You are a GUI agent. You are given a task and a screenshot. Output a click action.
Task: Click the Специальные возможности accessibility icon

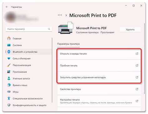click(9, 98)
